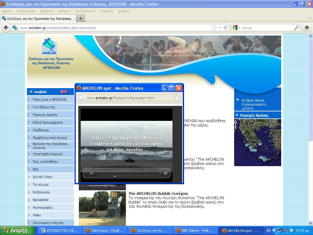The width and height of the screenshot is (313, 235).
Task: Open the Ιστορικό menu
Action: (64, 11)
